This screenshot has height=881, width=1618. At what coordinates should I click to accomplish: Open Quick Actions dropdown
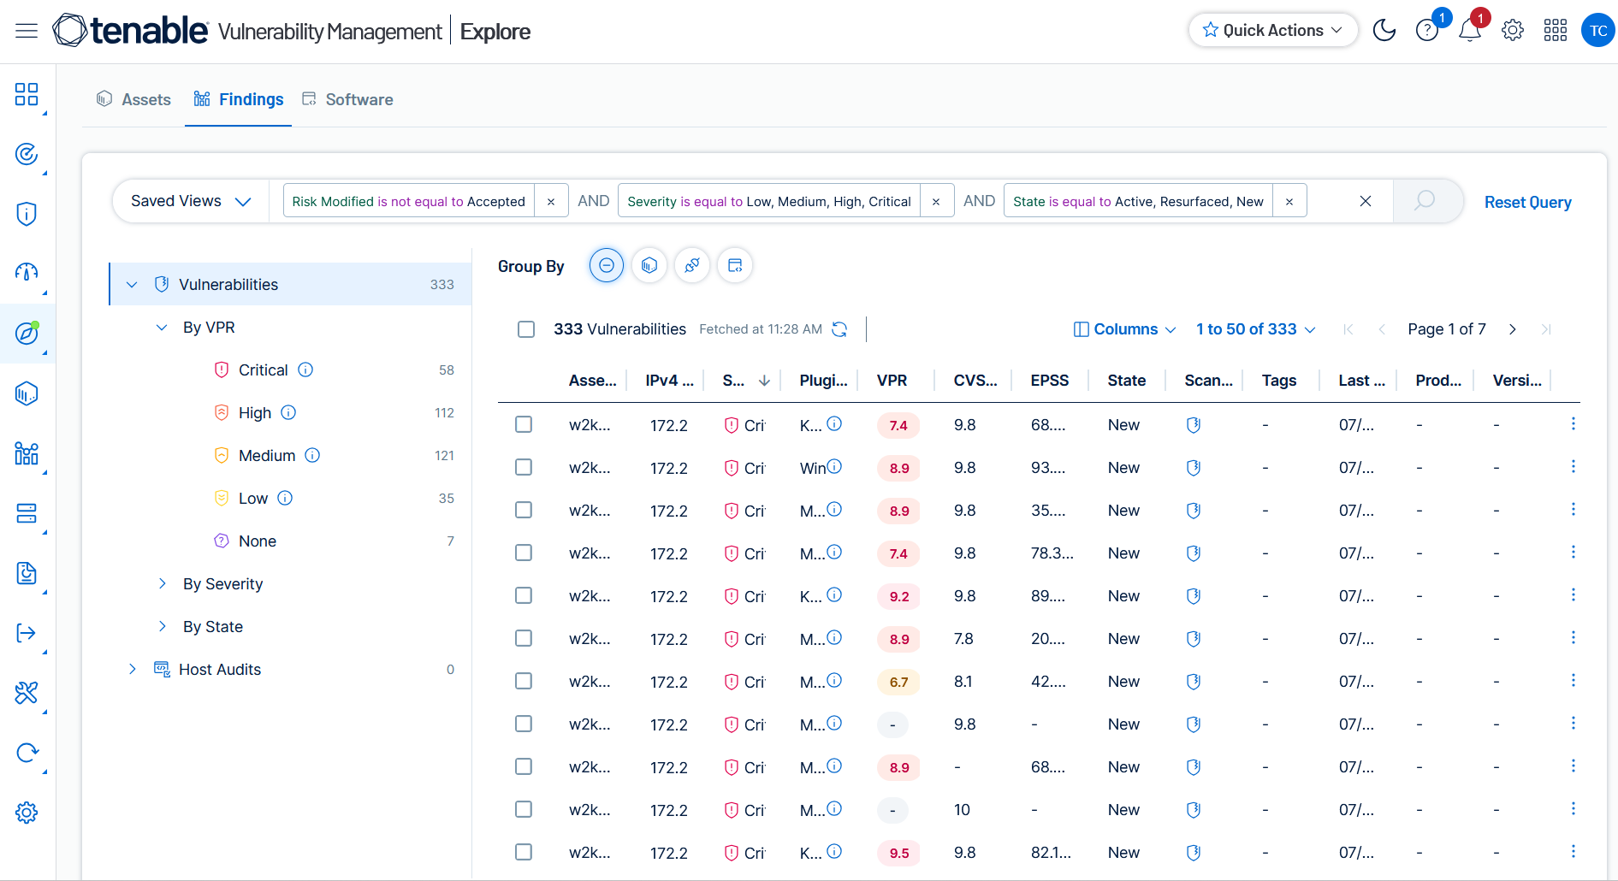coord(1272,31)
